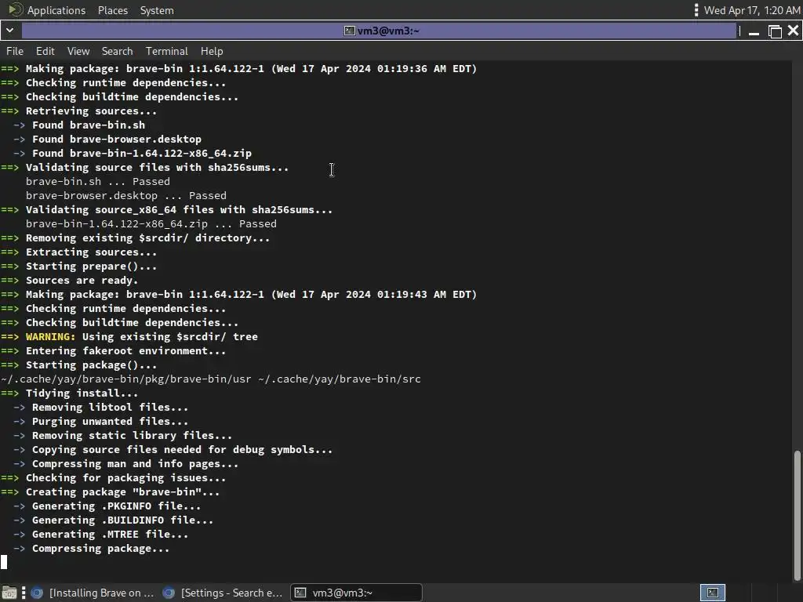Screen dimensions: 803x602
Task: Click the terminal icon on the vm3@vm3 task button
Action: point(300,593)
